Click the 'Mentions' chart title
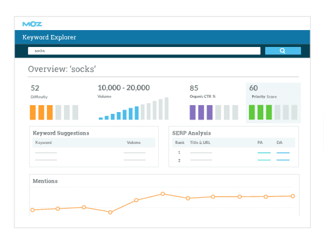The height and width of the screenshot is (241, 324). (x=45, y=181)
